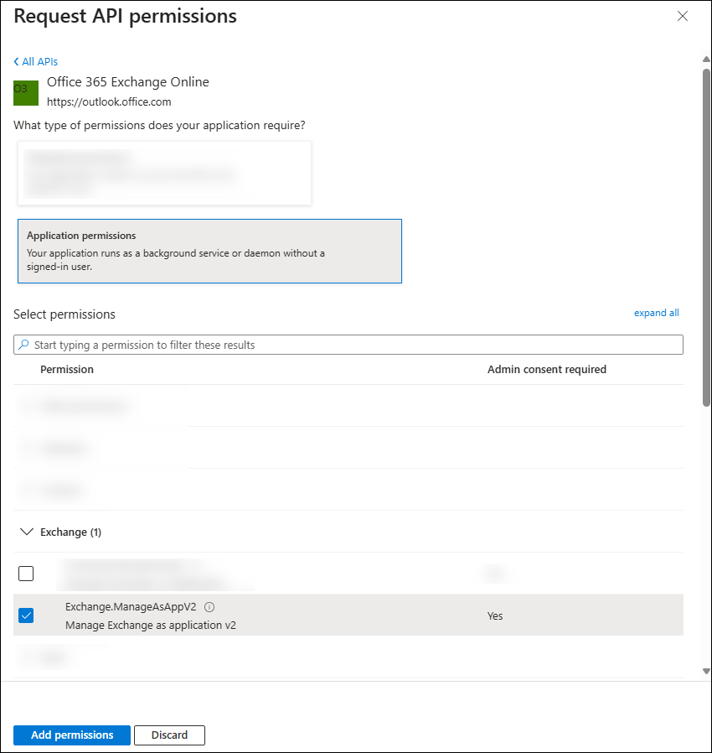The image size is (712, 753).
Task: Click expand all link
Action: point(657,313)
